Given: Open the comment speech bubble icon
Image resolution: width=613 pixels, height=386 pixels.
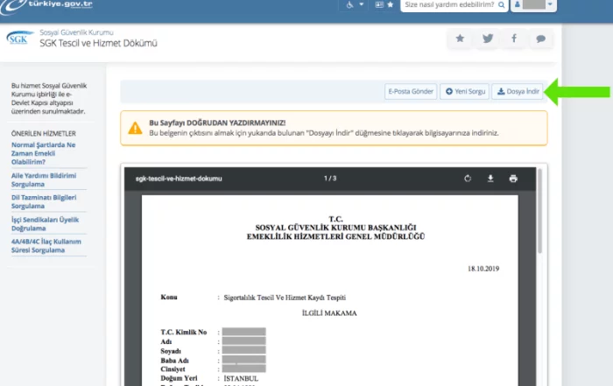Looking at the screenshot, I should coord(540,39).
